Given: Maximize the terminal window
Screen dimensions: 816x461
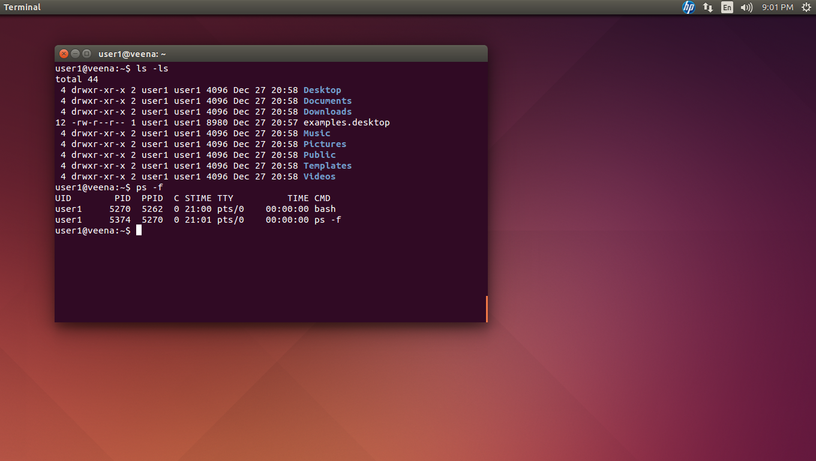Looking at the screenshot, I should click(x=86, y=53).
